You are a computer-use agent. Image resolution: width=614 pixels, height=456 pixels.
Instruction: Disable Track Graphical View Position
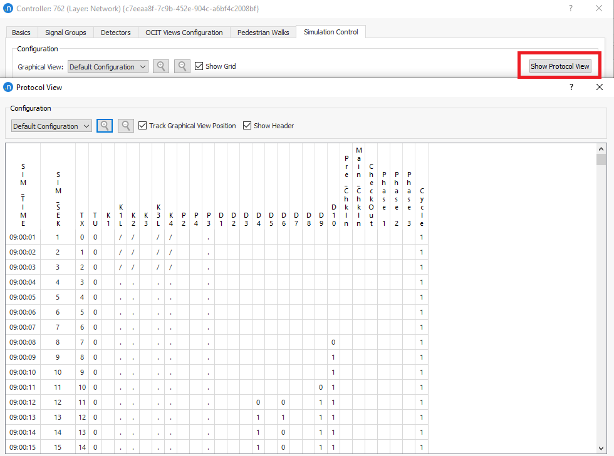coord(143,126)
